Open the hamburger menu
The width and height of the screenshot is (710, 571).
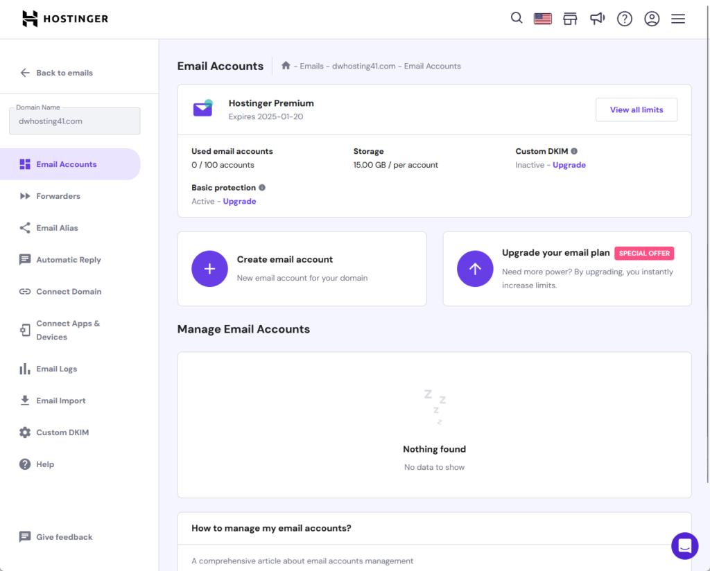pyautogui.click(x=678, y=19)
